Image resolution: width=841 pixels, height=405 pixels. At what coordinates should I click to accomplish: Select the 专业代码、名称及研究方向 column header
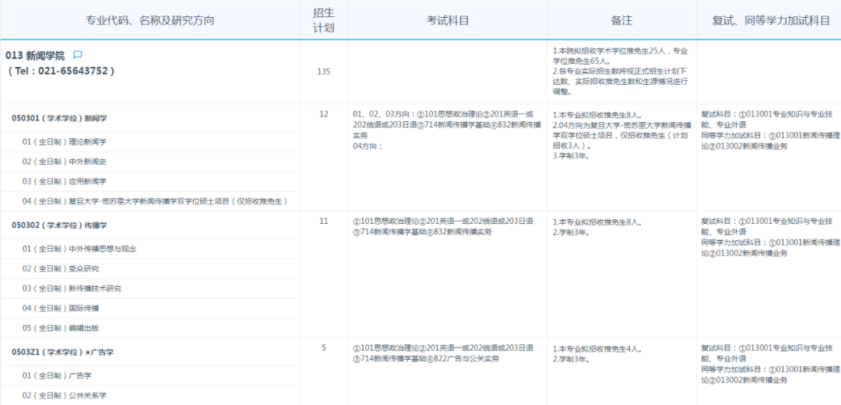coord(150,20)
